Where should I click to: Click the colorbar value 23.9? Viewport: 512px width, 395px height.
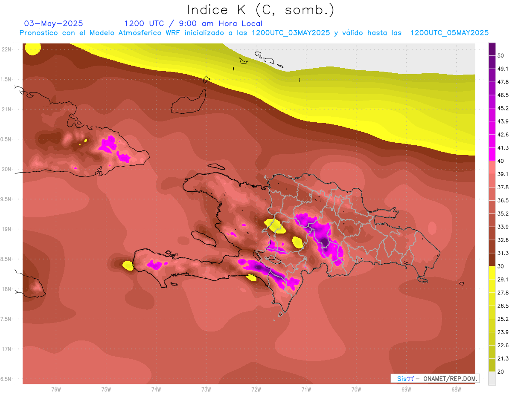tap(503, 332)
